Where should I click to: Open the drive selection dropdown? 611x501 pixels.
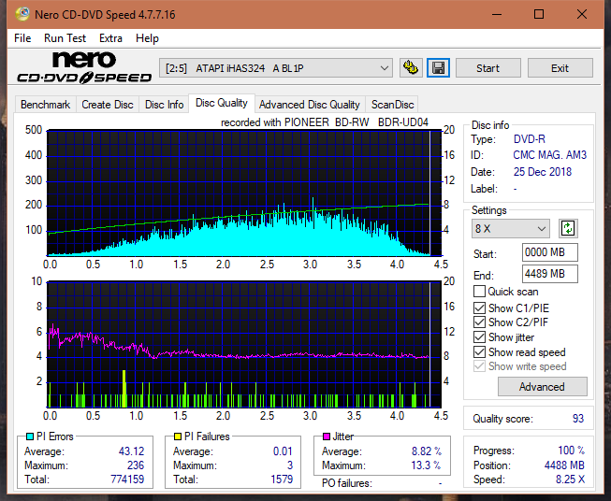tap(276, 68)
